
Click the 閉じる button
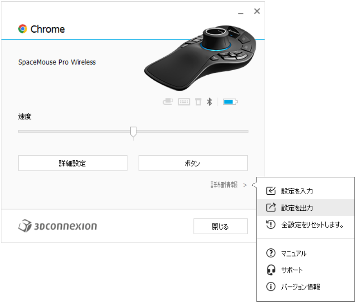click(220, 226)
